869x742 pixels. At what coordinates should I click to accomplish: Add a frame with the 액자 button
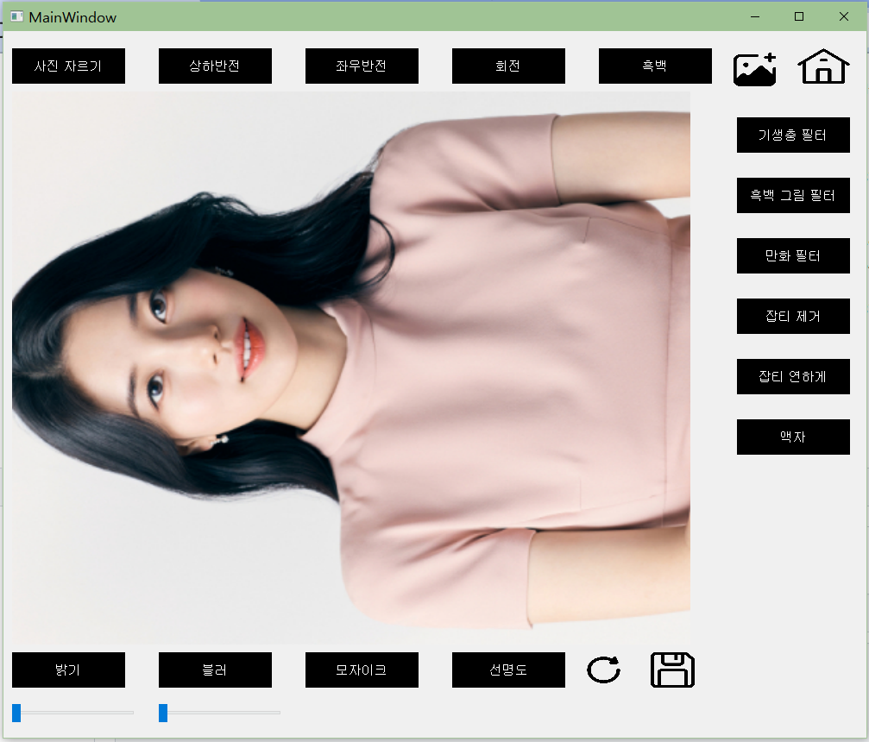pyautogui.click(x=793, y=437)
